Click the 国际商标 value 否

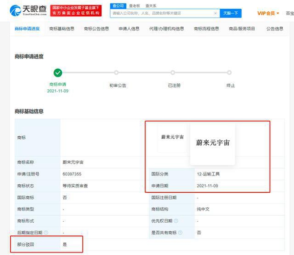click(x=65, y=198)
